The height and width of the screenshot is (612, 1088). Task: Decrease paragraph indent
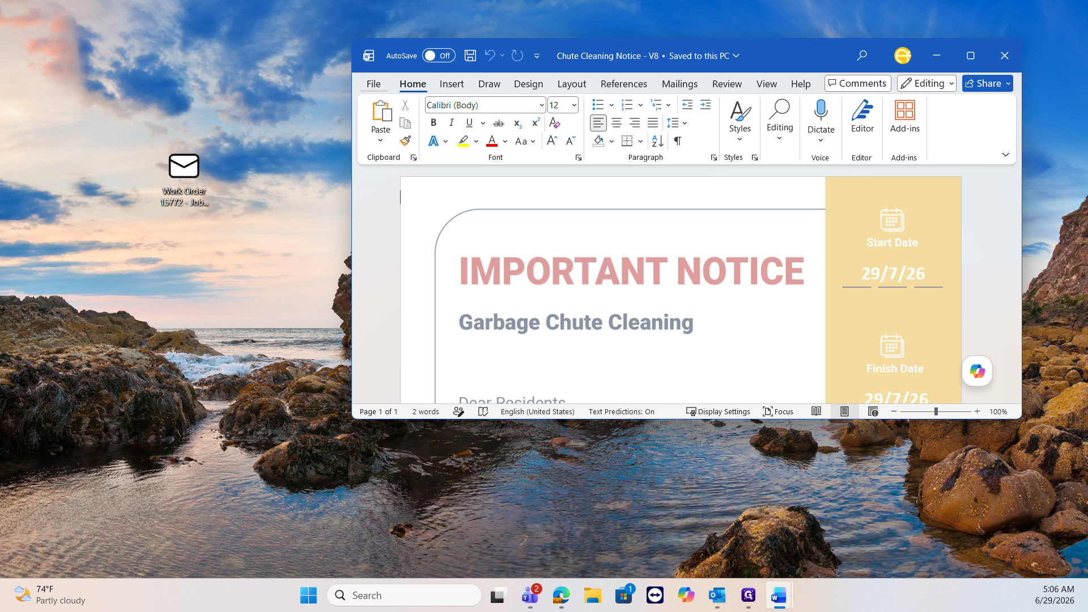point(687,105)
